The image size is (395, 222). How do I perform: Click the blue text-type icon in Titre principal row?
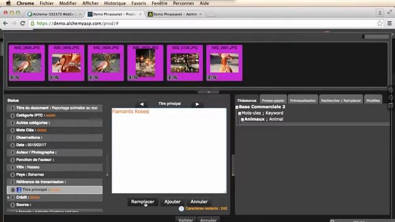tap(19, 190)
